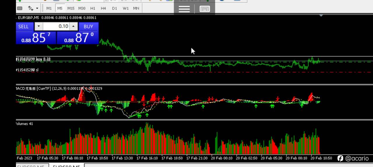The image size is (373, 167).
Task: Switch to the inactive EURGBP,M5 chart tab
Action: [x=31, y=166]
